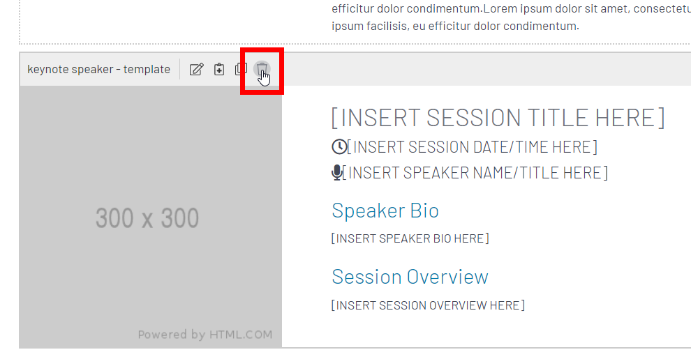The height and width of the screenshot is (359, 691).
Task: Select the 'keynote speaker - template' section label
Action: (x=98, y=70)
